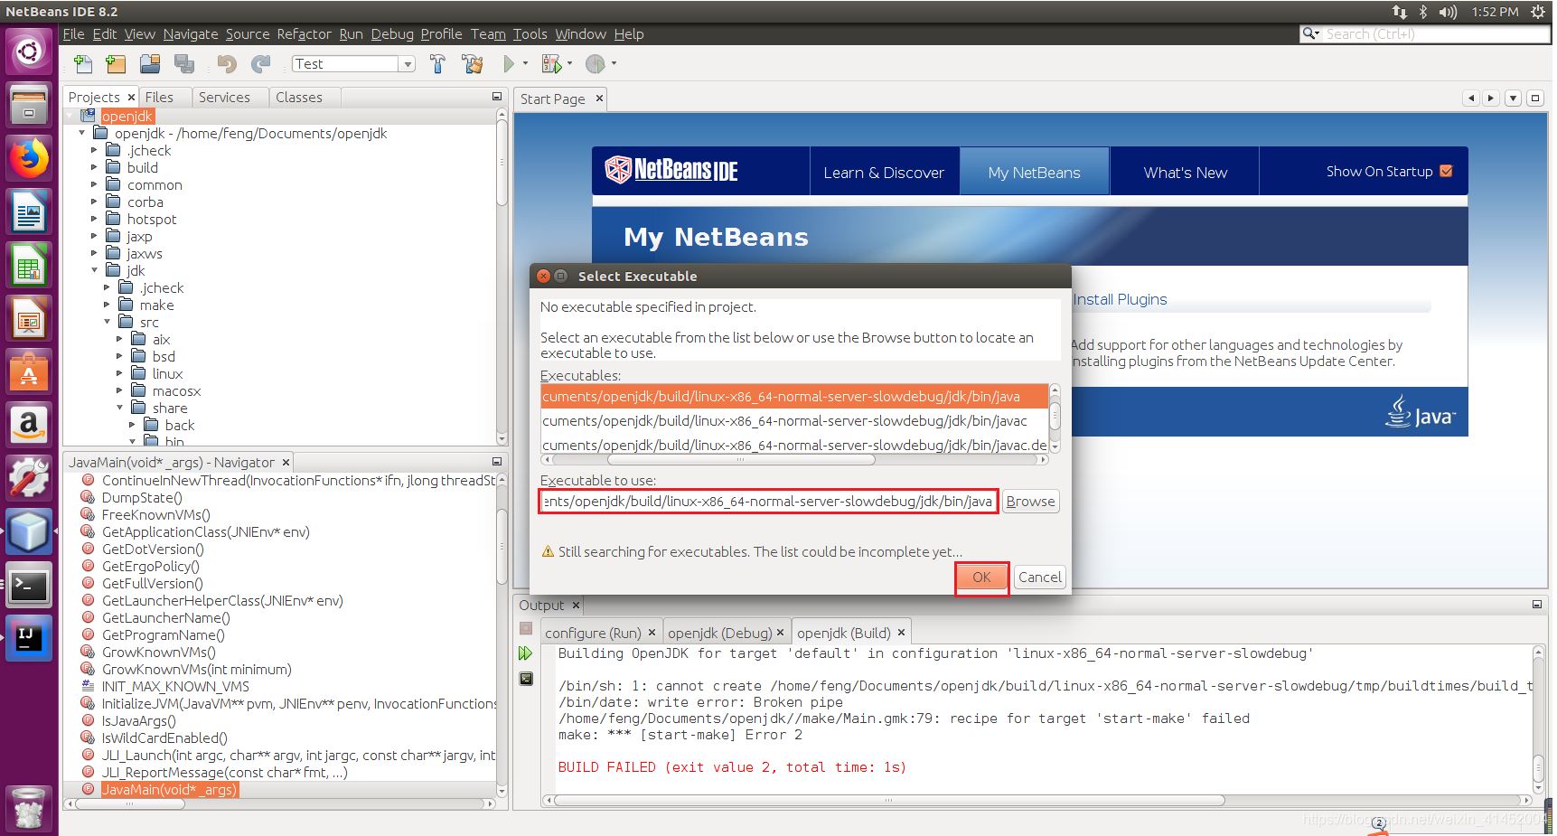1557x836 pixels.
Task: Click Clean and Build Project icon
Action: click(472, 64)
